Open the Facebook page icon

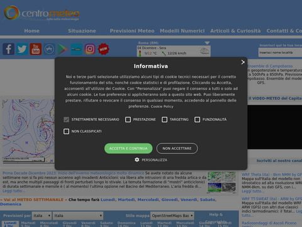9,49
